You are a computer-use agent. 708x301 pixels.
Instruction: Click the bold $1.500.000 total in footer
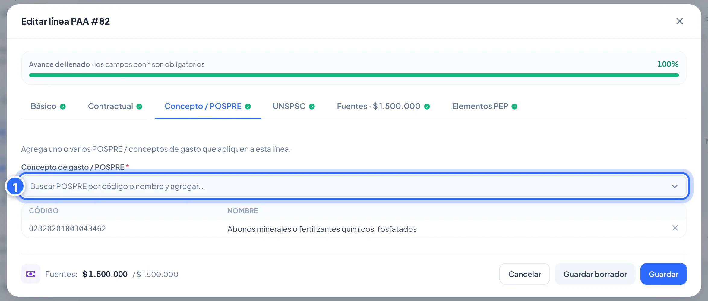[105, 274]
